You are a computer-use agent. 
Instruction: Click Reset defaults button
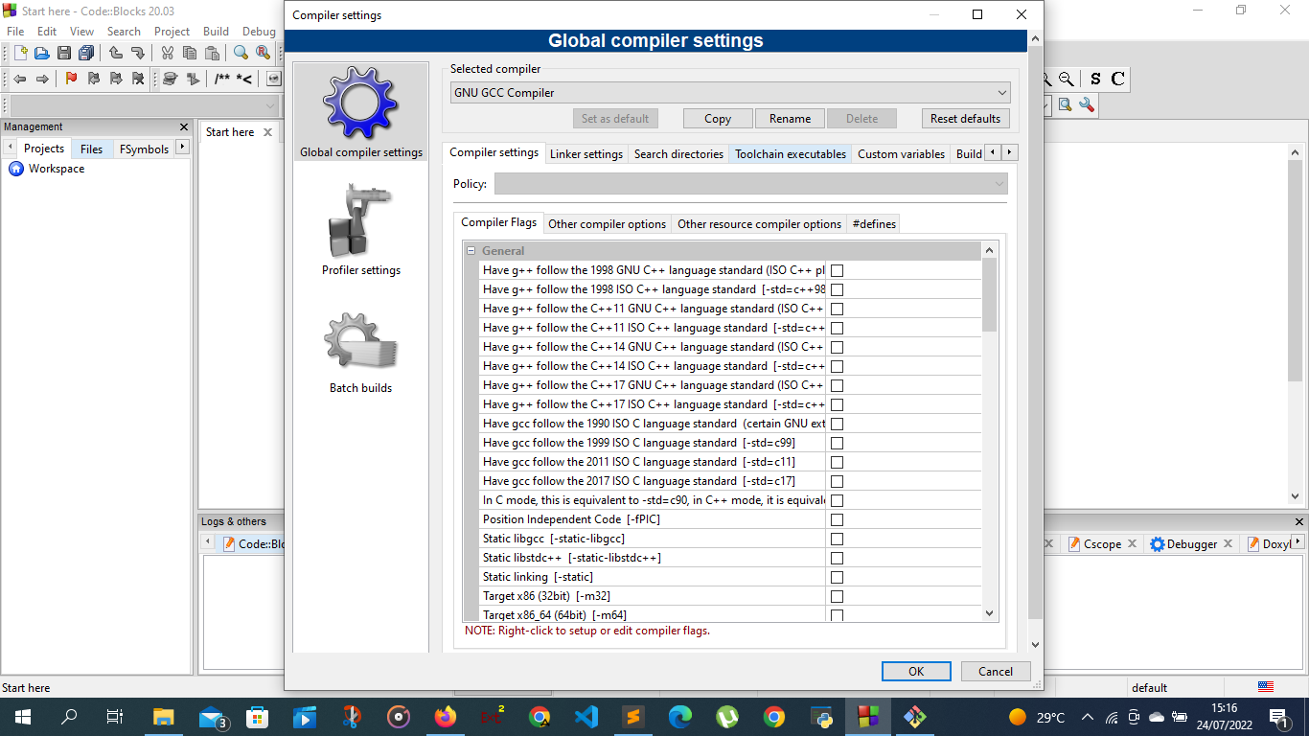965,119
